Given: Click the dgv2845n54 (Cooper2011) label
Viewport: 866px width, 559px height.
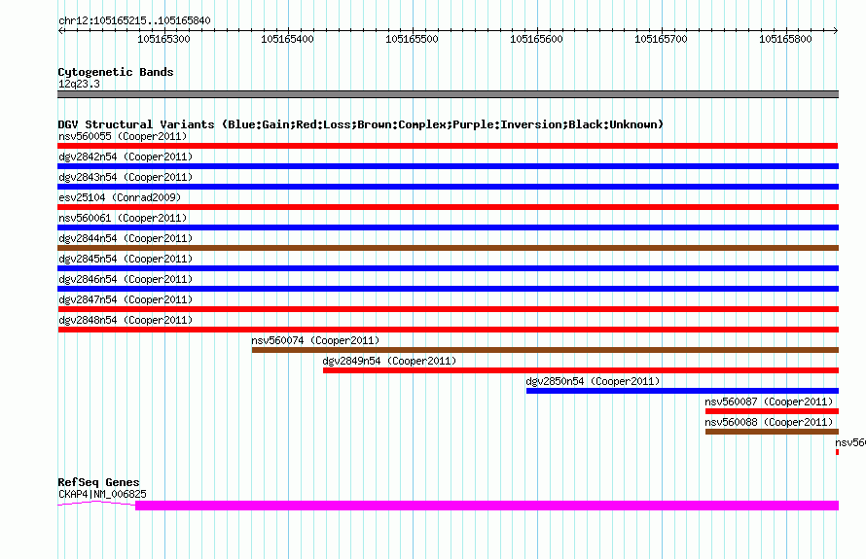Looking at the screenshot, I should [126, 259].
